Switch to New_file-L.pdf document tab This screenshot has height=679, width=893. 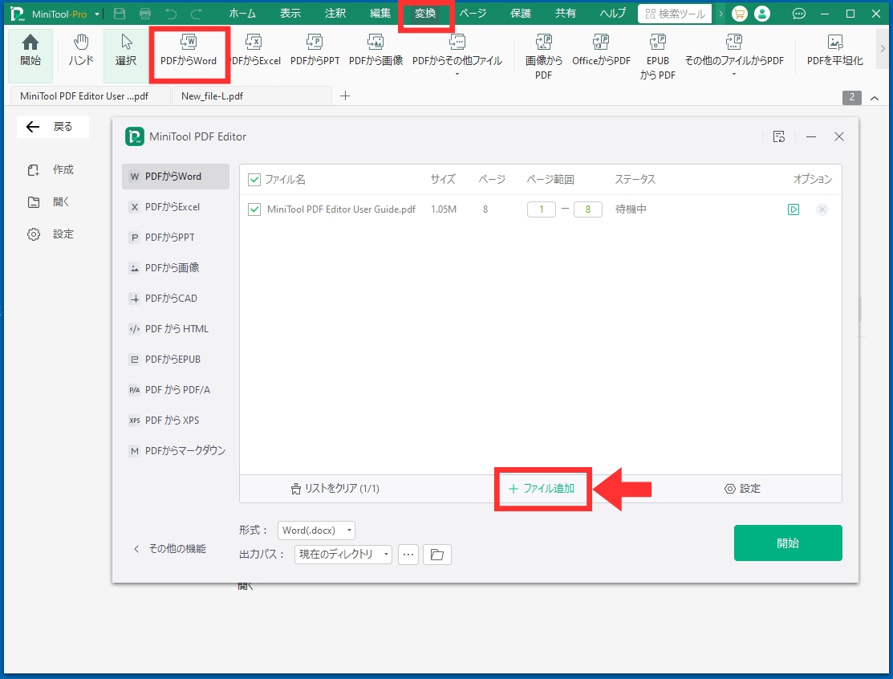coord(251,96)
